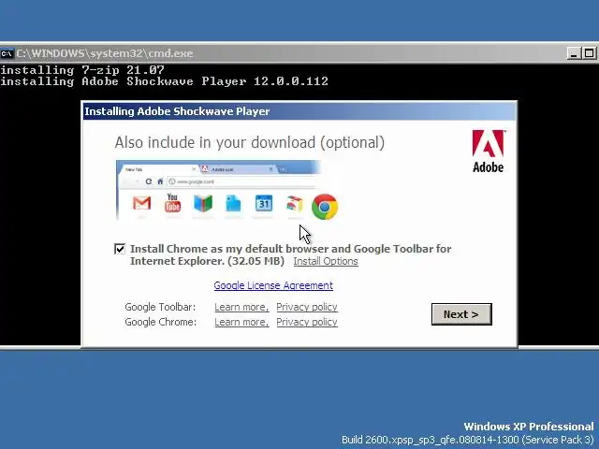599x449 pixels.
Task: Open Google Toolbar Learn more link
Action: pos(241,307)
